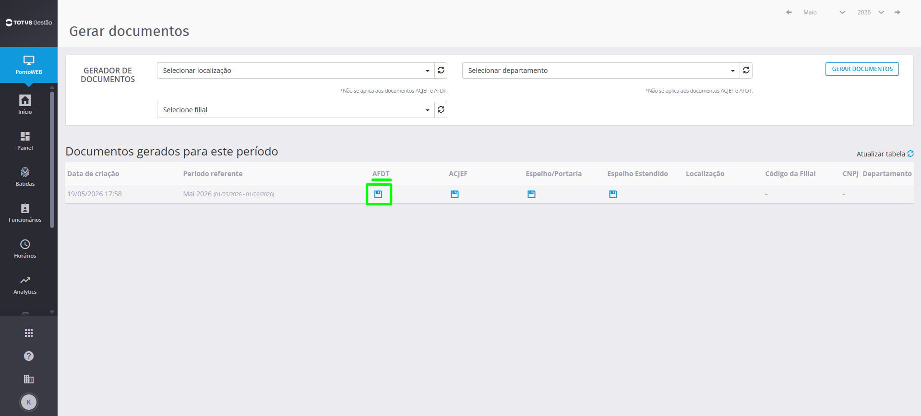The width and height of the screenshot is (921, 416).
Task: Download the Espelho Estendido document
Action: [613, 194]
